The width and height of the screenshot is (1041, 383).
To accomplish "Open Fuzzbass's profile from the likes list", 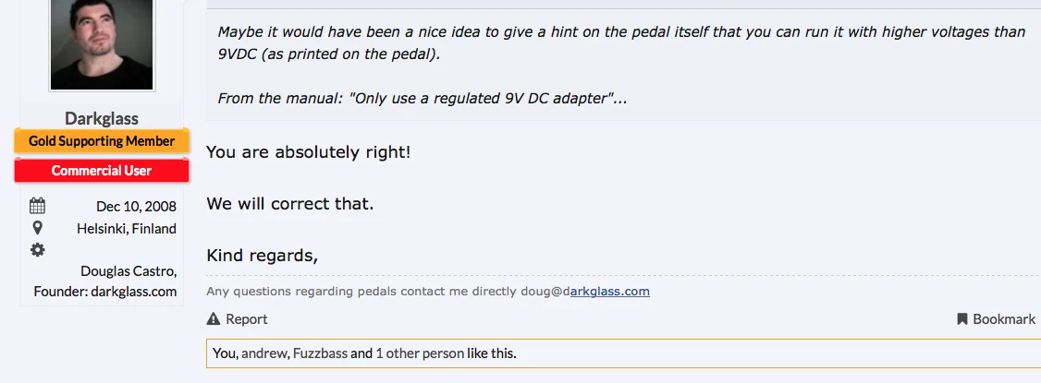I will (320, 353).
